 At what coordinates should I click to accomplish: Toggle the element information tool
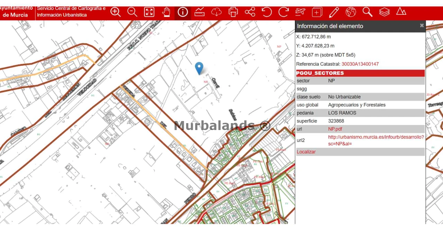pyautogui.click(x=183, y=12)
